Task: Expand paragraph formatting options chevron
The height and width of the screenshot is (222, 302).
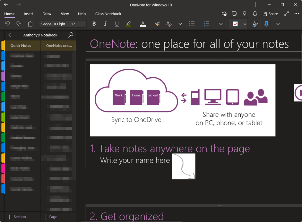Action: tap(221, 24)
